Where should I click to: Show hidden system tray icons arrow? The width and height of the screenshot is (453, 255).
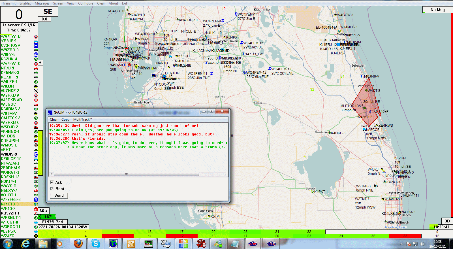(401, 244)
